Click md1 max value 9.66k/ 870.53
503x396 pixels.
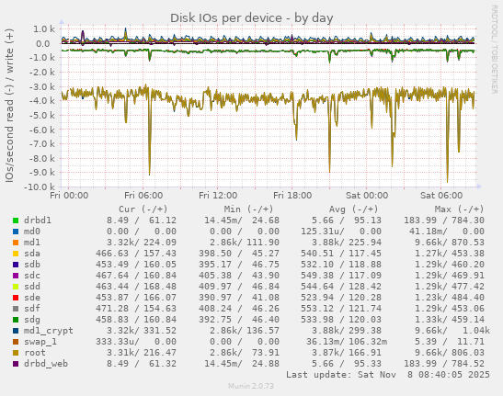450,243
